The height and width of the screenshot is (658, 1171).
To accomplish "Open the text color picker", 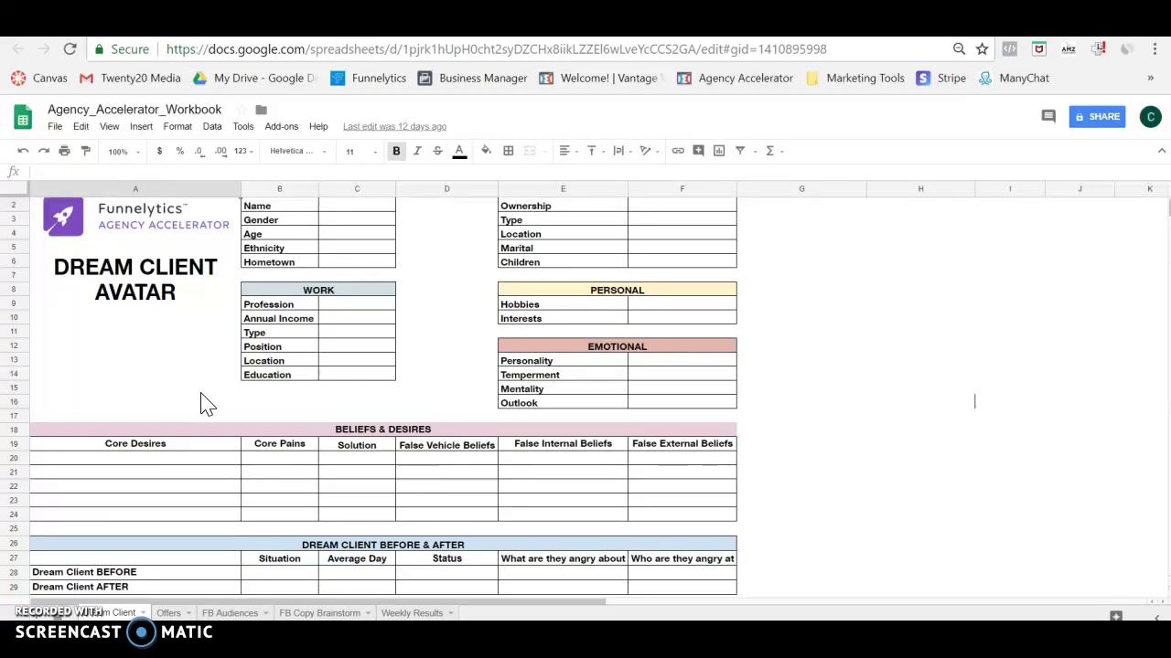I will (459, 151).
